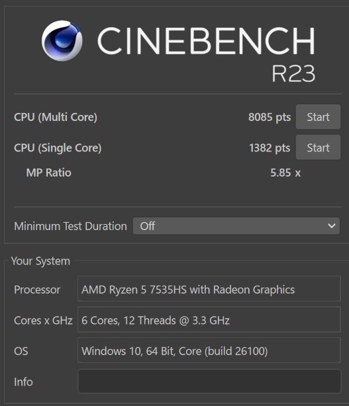
Task: Click the 1382 pts single core score
Action: [270, 148]
